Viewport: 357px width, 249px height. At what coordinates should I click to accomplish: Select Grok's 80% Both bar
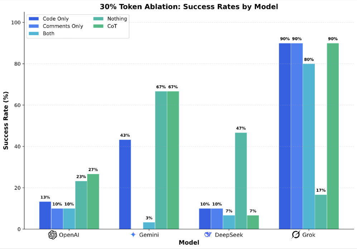pos(309,146)
